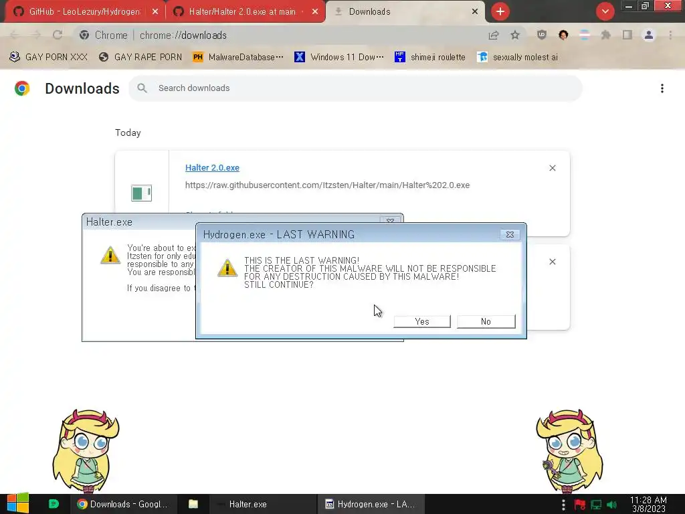Remove the second download entry from list
The width and height of the screenshot is (685, 514).
pos(552,262)
